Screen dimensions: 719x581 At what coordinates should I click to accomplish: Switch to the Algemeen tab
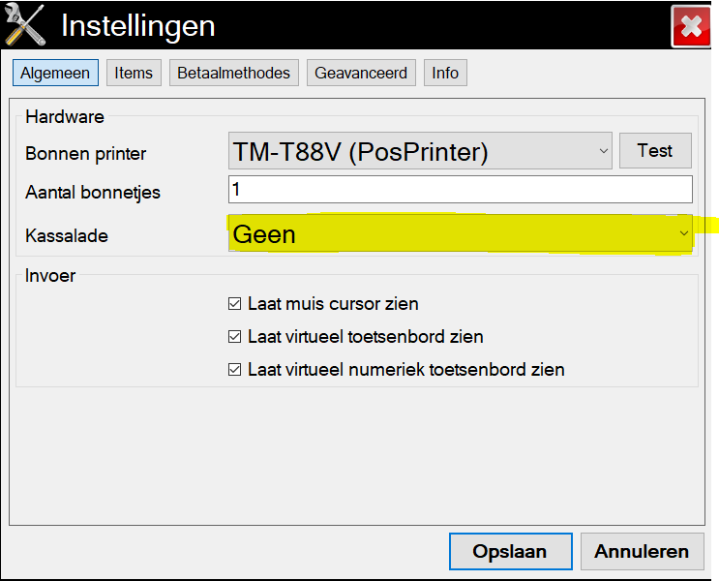(x=55, y=73)
